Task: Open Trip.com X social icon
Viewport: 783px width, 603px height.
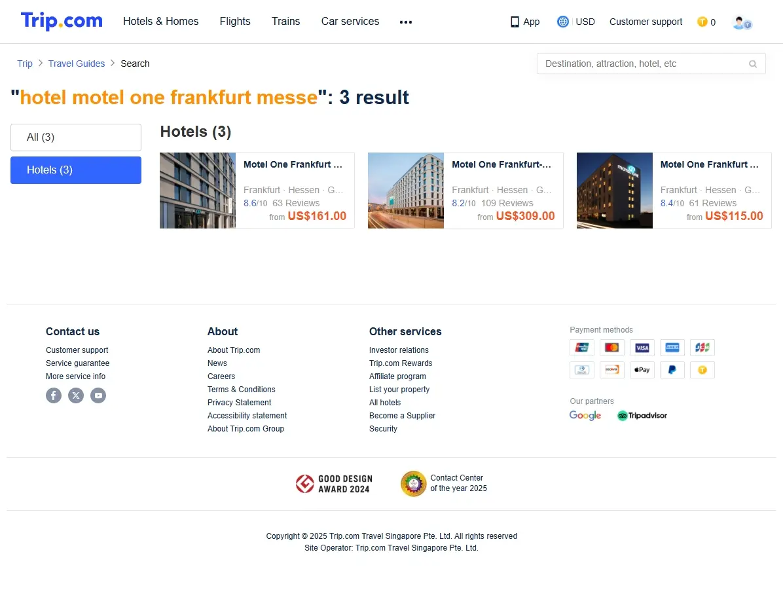Action: click(76, 395)
